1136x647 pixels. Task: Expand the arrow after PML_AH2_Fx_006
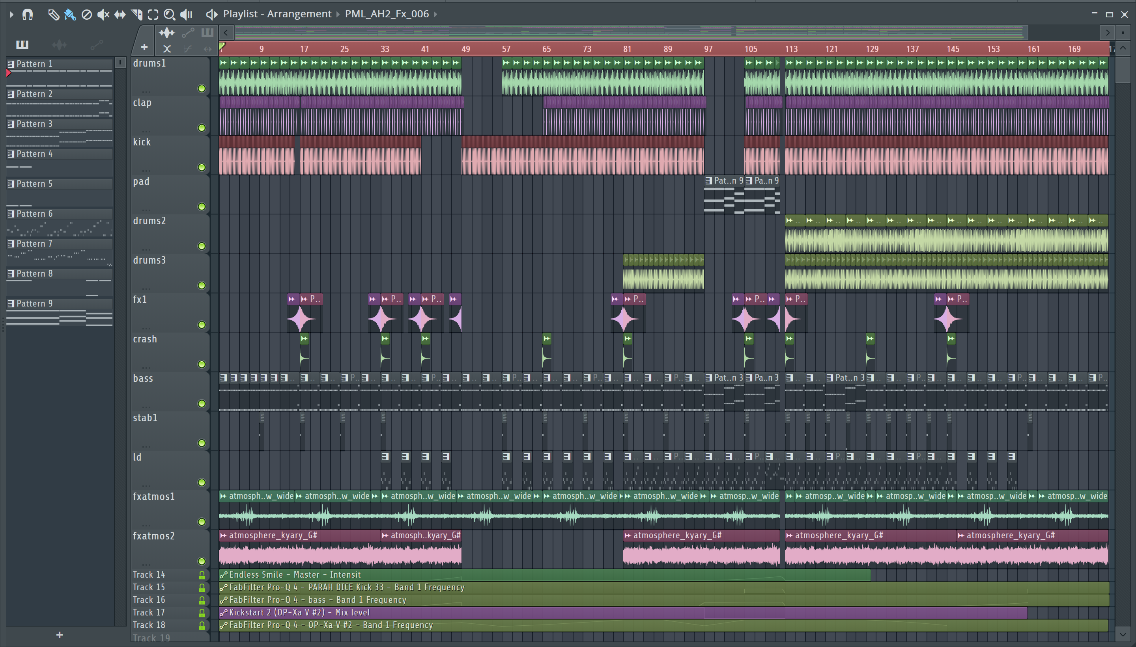(x=435, y=14)
